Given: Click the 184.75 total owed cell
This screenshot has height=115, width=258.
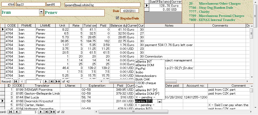Looking at the screenshot, I should (x=90, y=41).
